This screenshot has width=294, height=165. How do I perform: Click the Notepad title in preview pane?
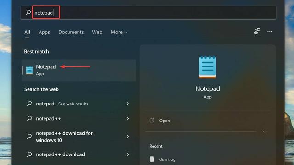[208, 88]
